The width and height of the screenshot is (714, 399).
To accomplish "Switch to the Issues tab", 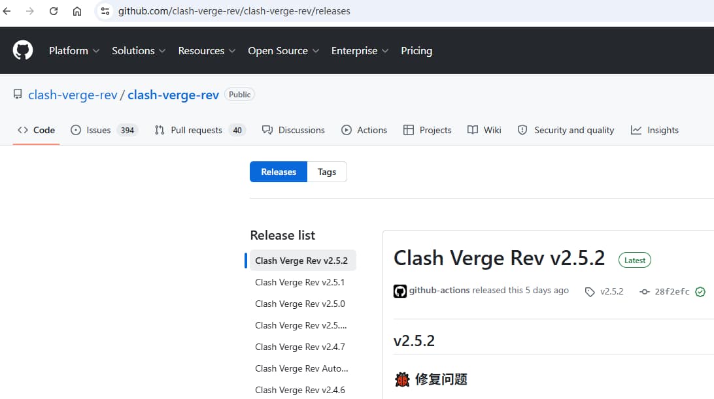I will click(104, 130).
